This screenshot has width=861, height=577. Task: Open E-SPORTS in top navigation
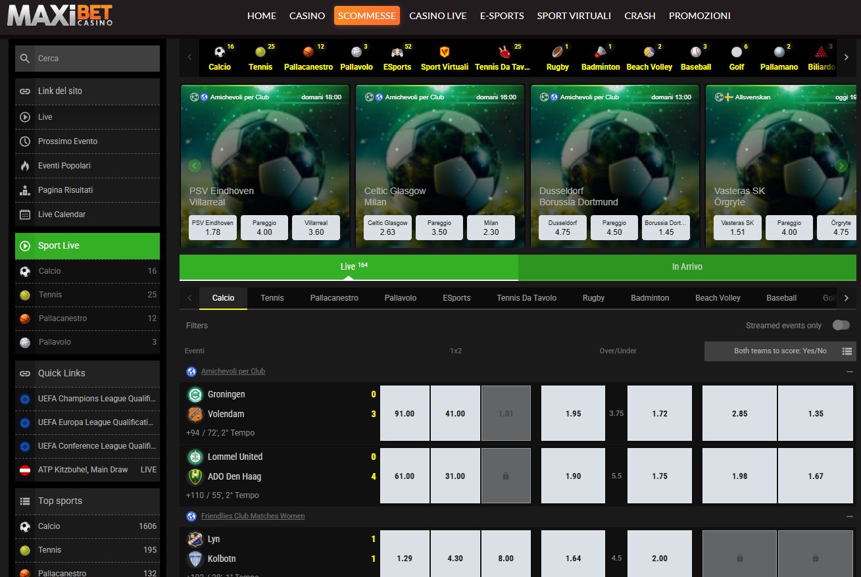coord(502,16)
